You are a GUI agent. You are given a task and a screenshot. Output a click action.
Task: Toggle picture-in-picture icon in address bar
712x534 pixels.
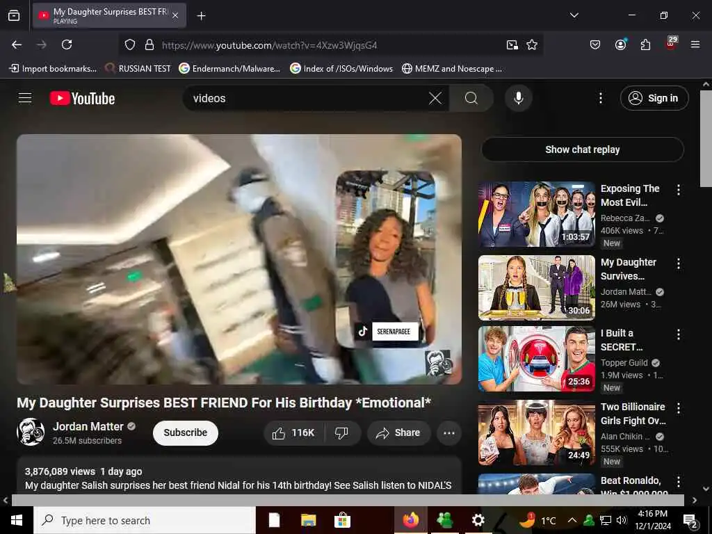click(512, 45)
